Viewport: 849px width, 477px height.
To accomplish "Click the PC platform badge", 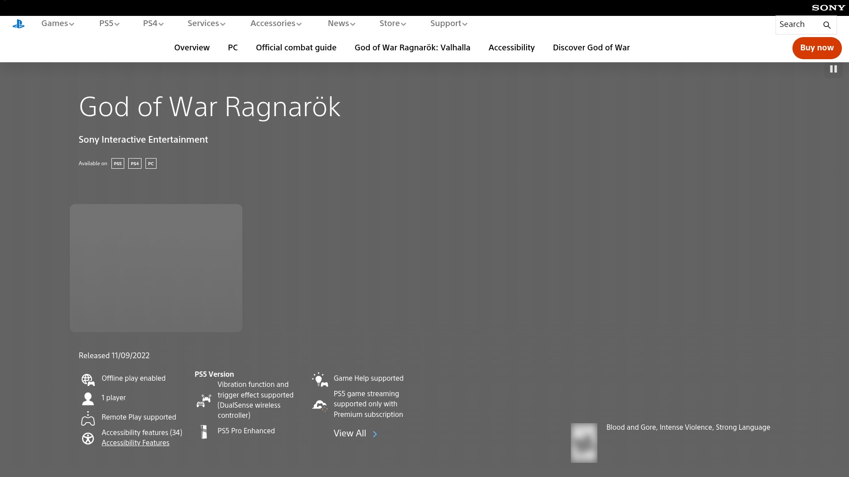I will pyautogui.click(x=151, y=163).
